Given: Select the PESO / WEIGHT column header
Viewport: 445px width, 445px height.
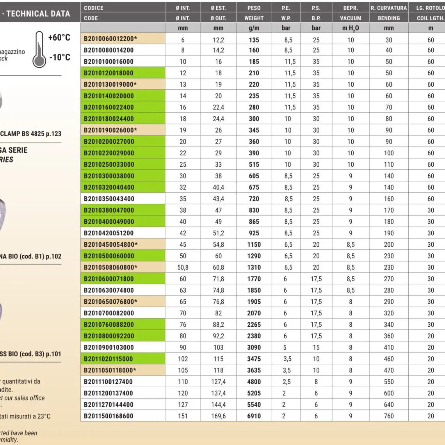Looking at the screenshot, I should click(x=254, y=13).
